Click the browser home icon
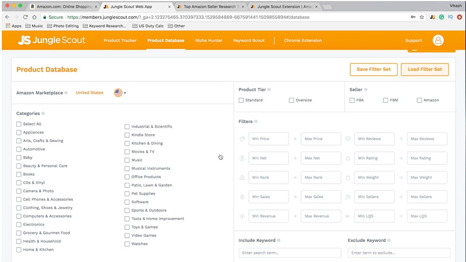The width and height of the screenshot is (466, 262). click(x=34, y=17)
